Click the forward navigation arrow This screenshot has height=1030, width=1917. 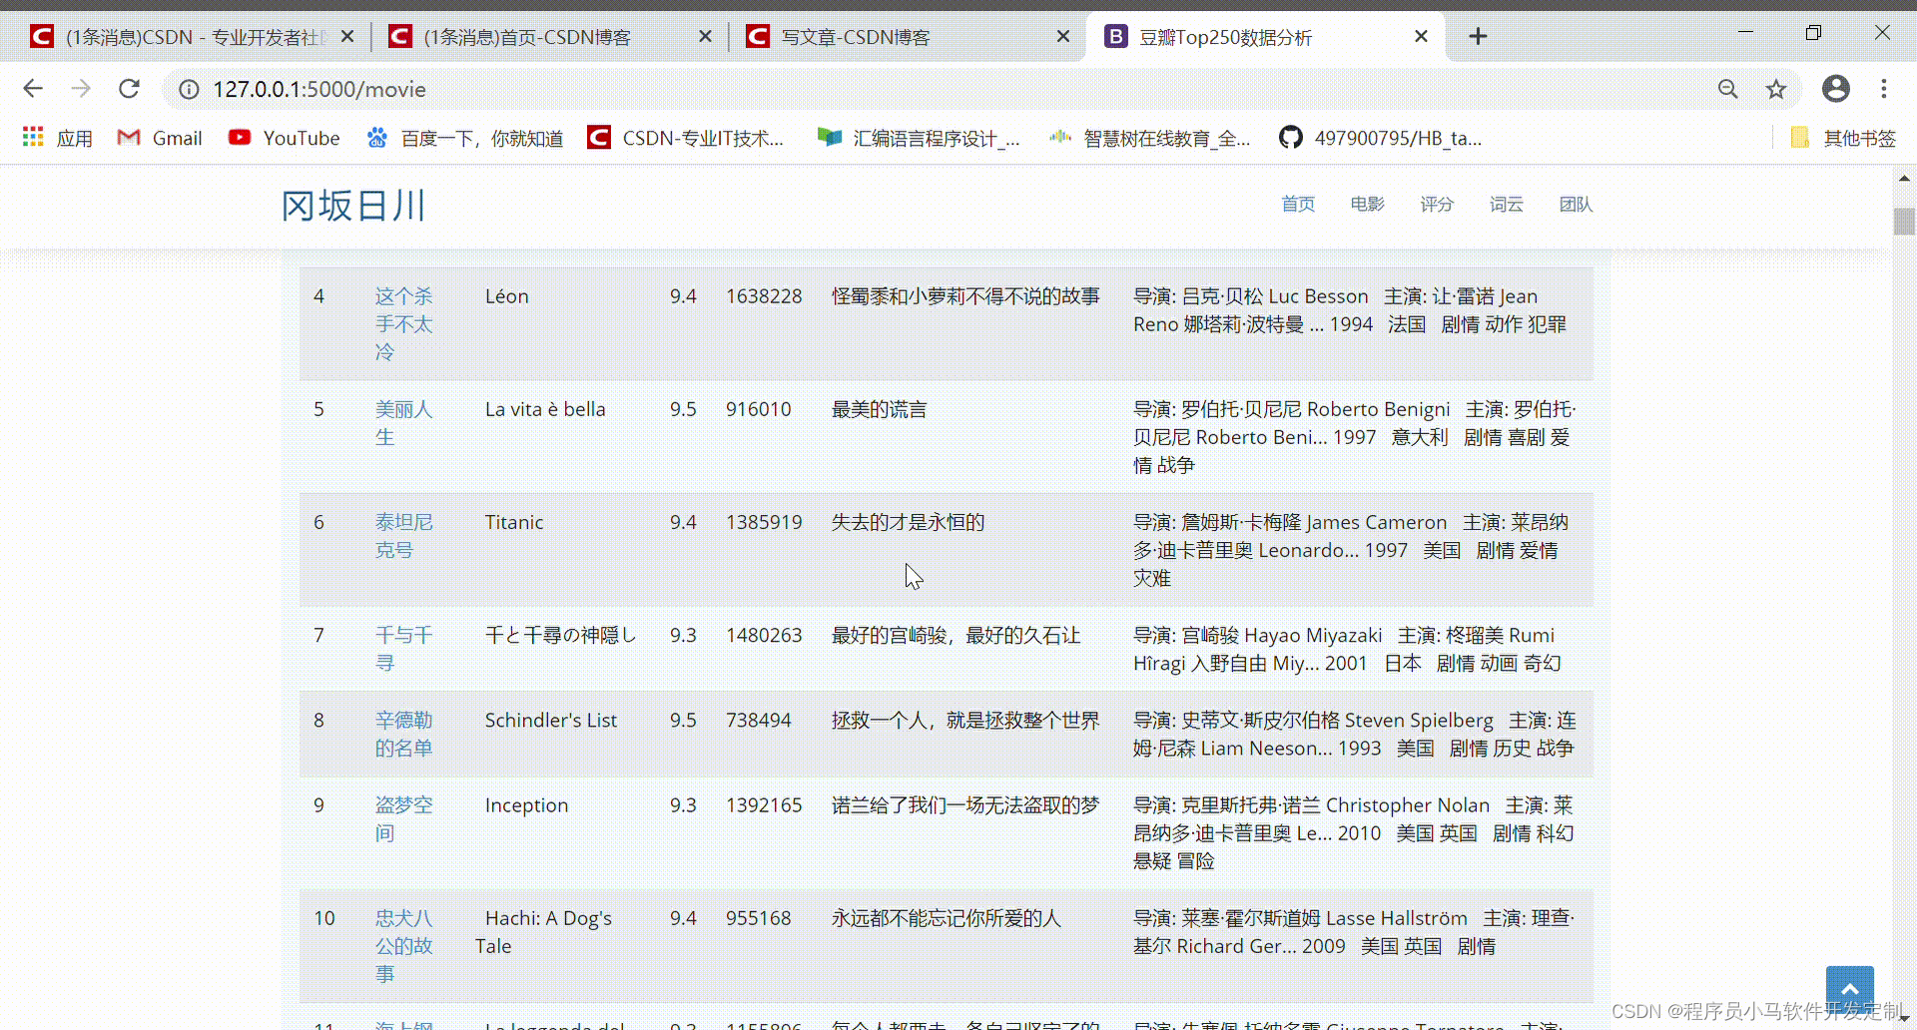(x=81, y=89)
